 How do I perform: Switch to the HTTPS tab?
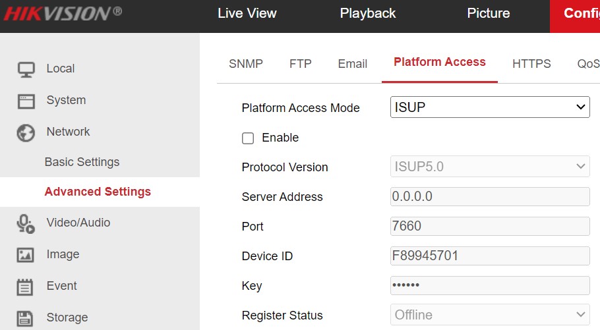[531, 64]
